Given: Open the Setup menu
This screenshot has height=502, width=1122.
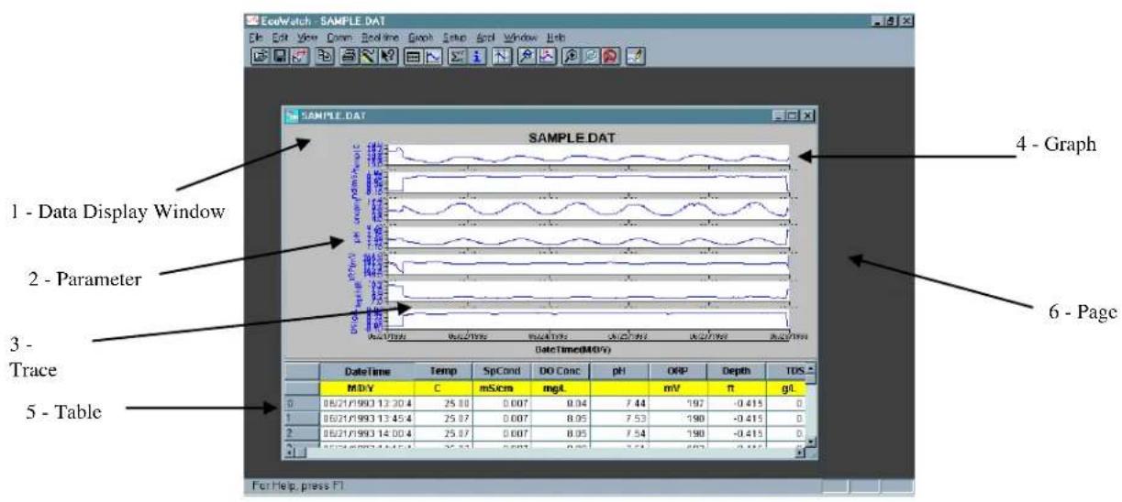Looking at the screenshot, I should coord(455,38).
